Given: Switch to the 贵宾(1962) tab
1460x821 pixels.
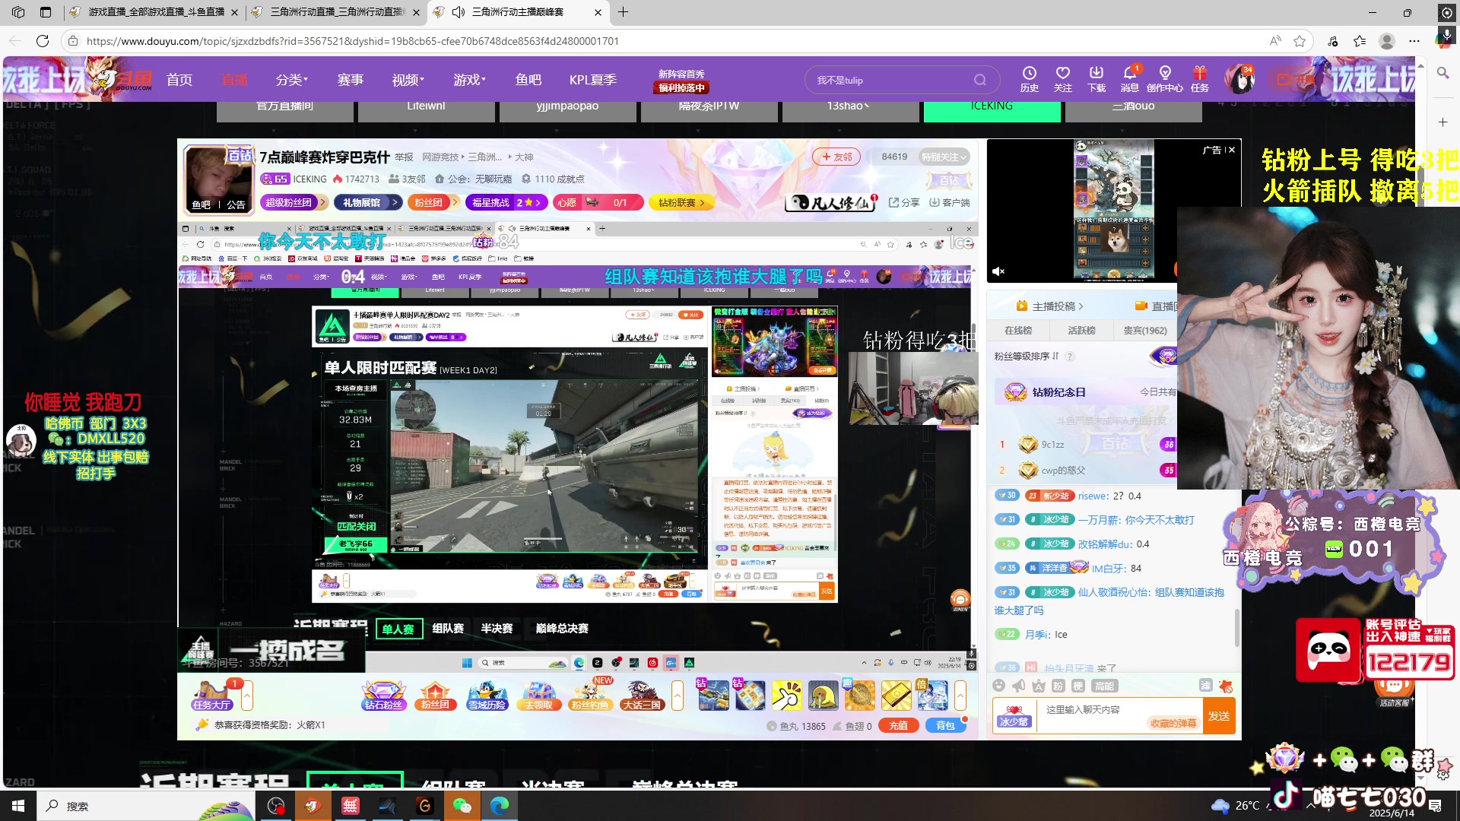Looking at the screenshot, I should coord(1145,330).
